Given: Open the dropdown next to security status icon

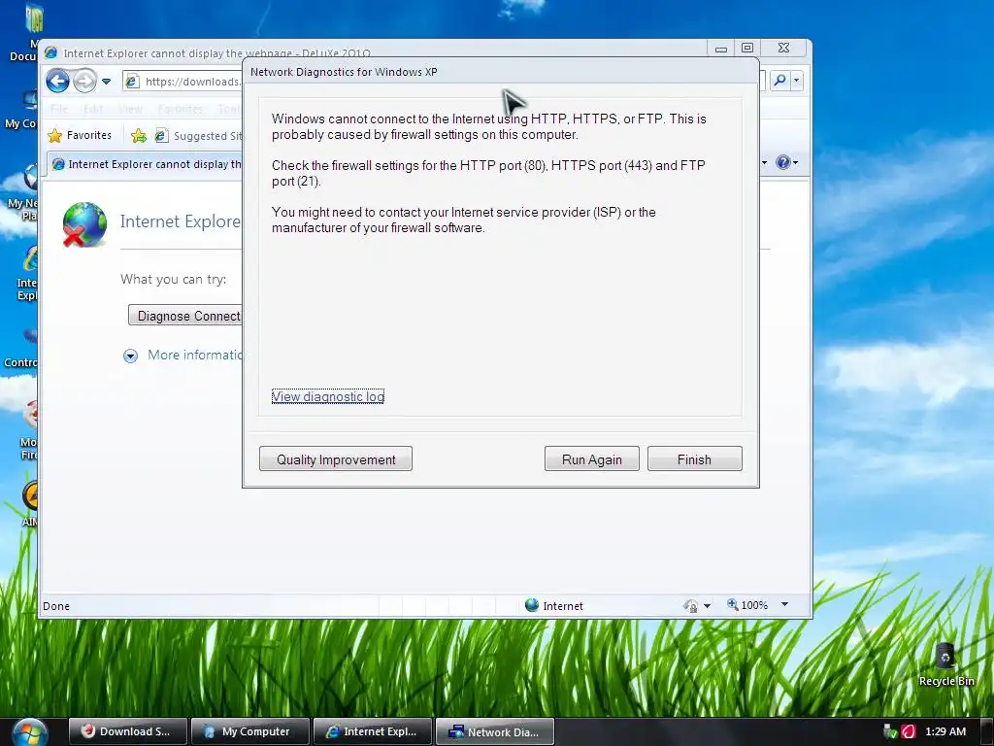Looking at the screenshot, I should pos(708,606).
